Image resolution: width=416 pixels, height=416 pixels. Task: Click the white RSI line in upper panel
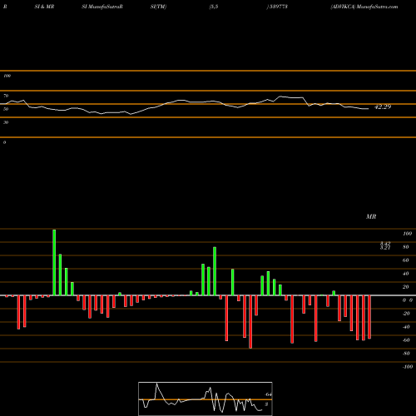click(x=185, y=106)
